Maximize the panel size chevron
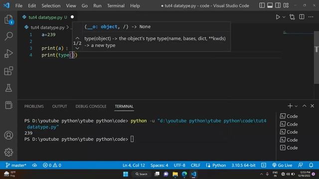This screenshot has width=319, height=179. point(305,106)
